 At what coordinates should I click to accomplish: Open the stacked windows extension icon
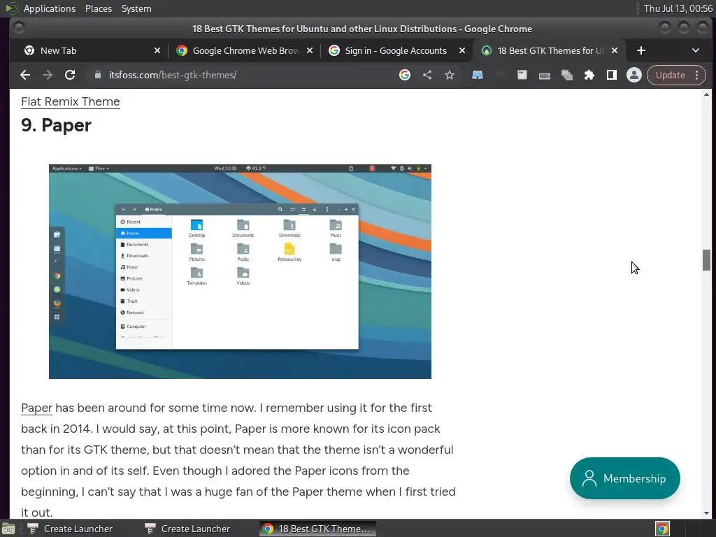(x=566, y=76)
